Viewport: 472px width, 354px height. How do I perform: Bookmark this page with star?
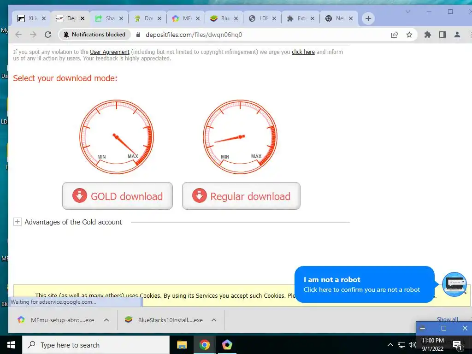click(x=409, y=35)
